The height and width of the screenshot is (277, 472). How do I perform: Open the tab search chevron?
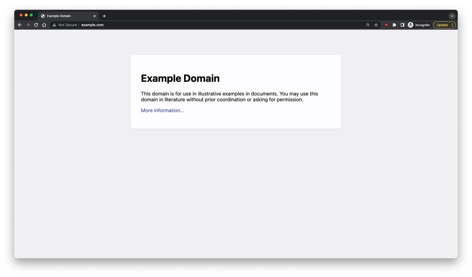click(x=452, y=16)
